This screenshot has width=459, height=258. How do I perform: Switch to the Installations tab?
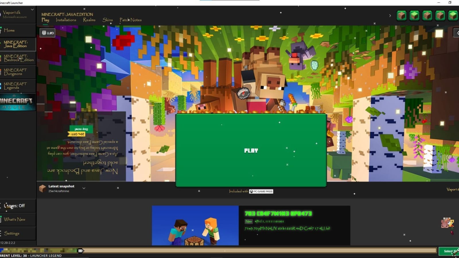click(x=66, y=20)
